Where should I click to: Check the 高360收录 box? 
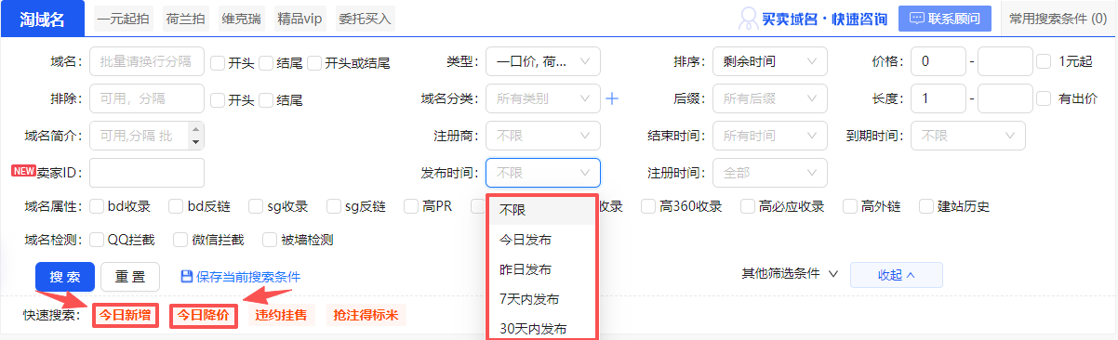pos(648,206)
